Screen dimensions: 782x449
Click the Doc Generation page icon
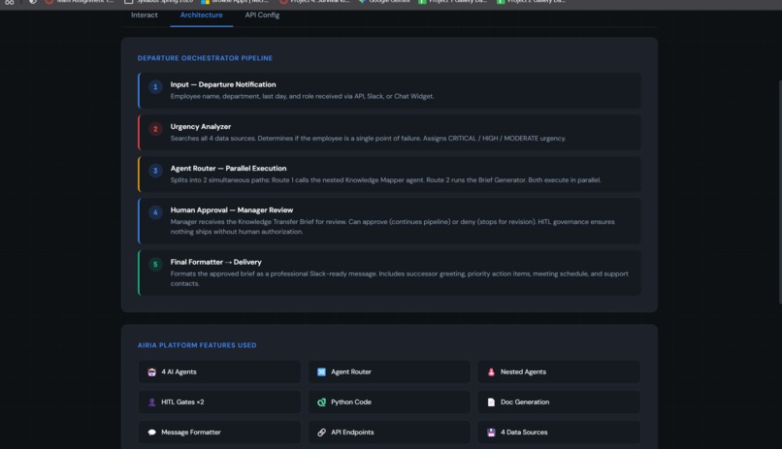(491, 402)
